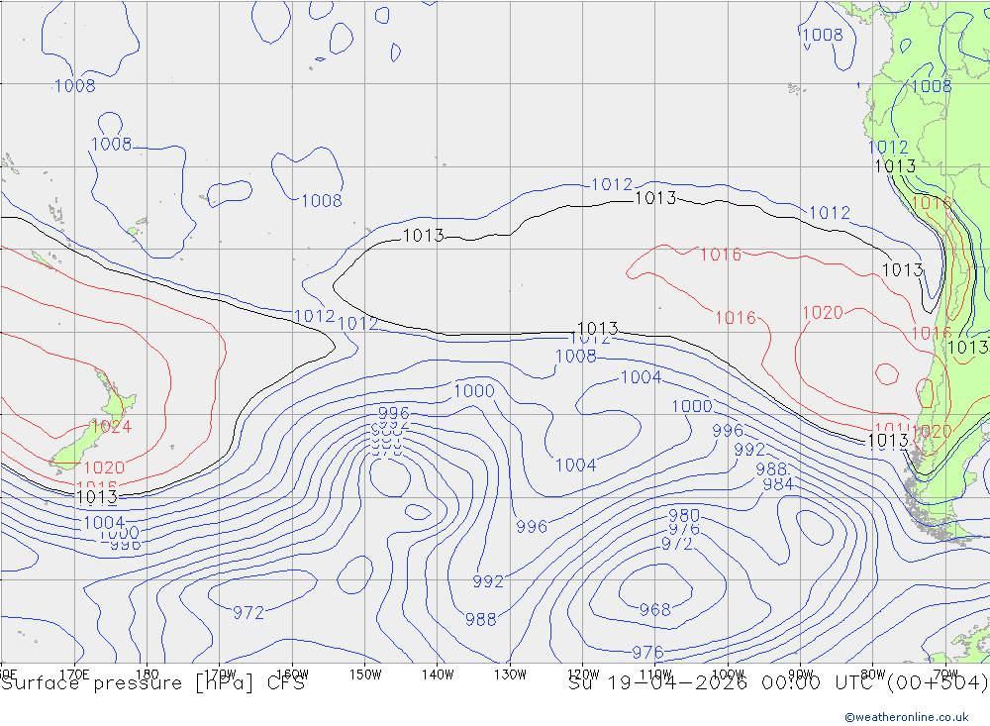
Task: Select the 'Surface pressure [hPa] CFS' caption
Action: click(152, 683)
